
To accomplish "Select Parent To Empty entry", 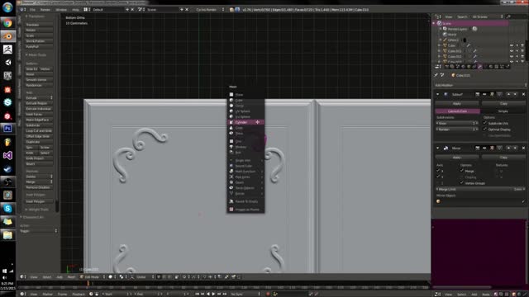I will point(245,201).
